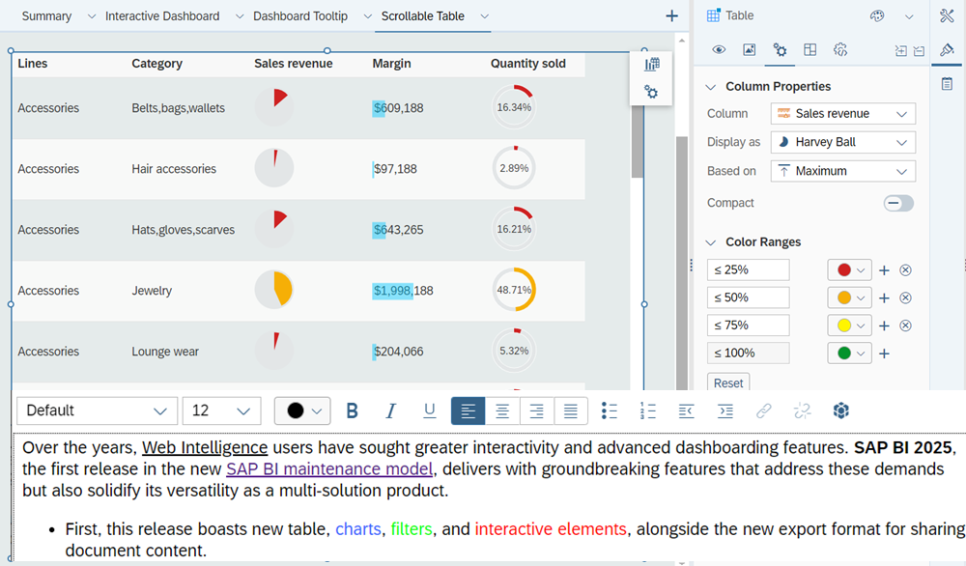Click the Bold formatting icon
Image resolution: width=966 pixels, height=566 pixels.
pos(353,411)
